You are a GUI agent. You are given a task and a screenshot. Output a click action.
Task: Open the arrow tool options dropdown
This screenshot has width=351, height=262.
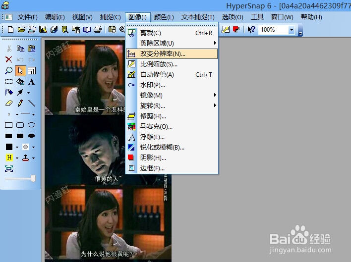click(x=28, y=93)
